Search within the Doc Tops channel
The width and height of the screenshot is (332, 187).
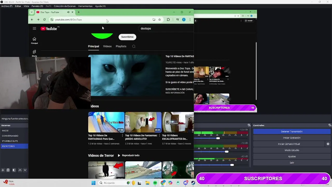click(134, 46)
